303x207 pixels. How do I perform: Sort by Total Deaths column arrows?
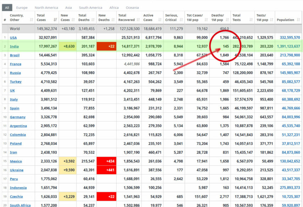coord(93,20)
